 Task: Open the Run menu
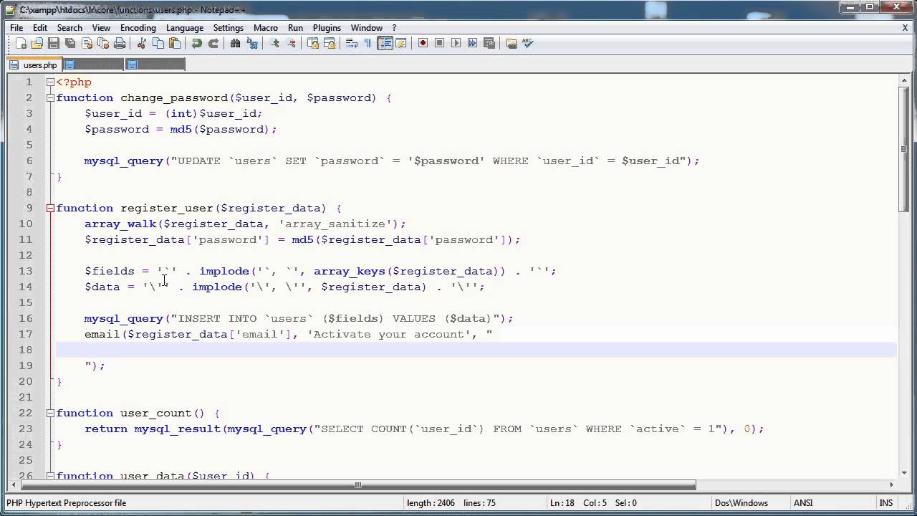(295, 27)
